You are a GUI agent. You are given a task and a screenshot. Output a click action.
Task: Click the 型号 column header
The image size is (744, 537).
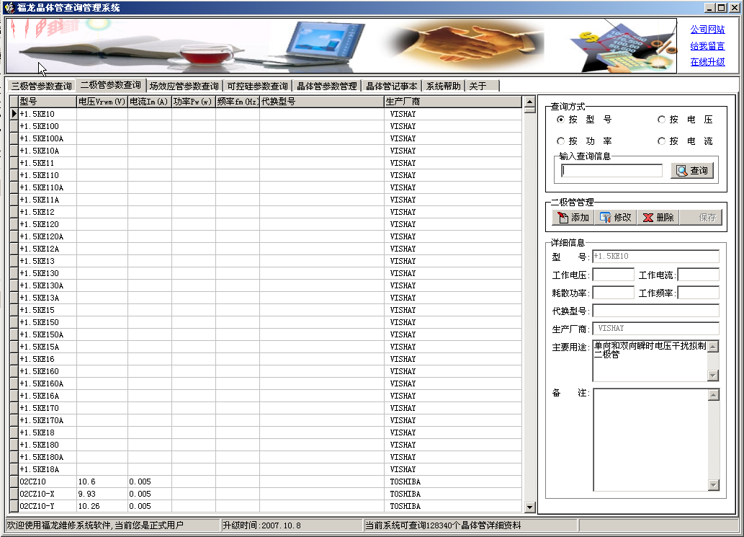click(x=47, y=102)
